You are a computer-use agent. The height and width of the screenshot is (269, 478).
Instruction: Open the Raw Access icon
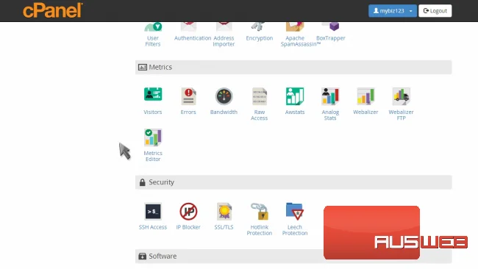coord(260,96)
